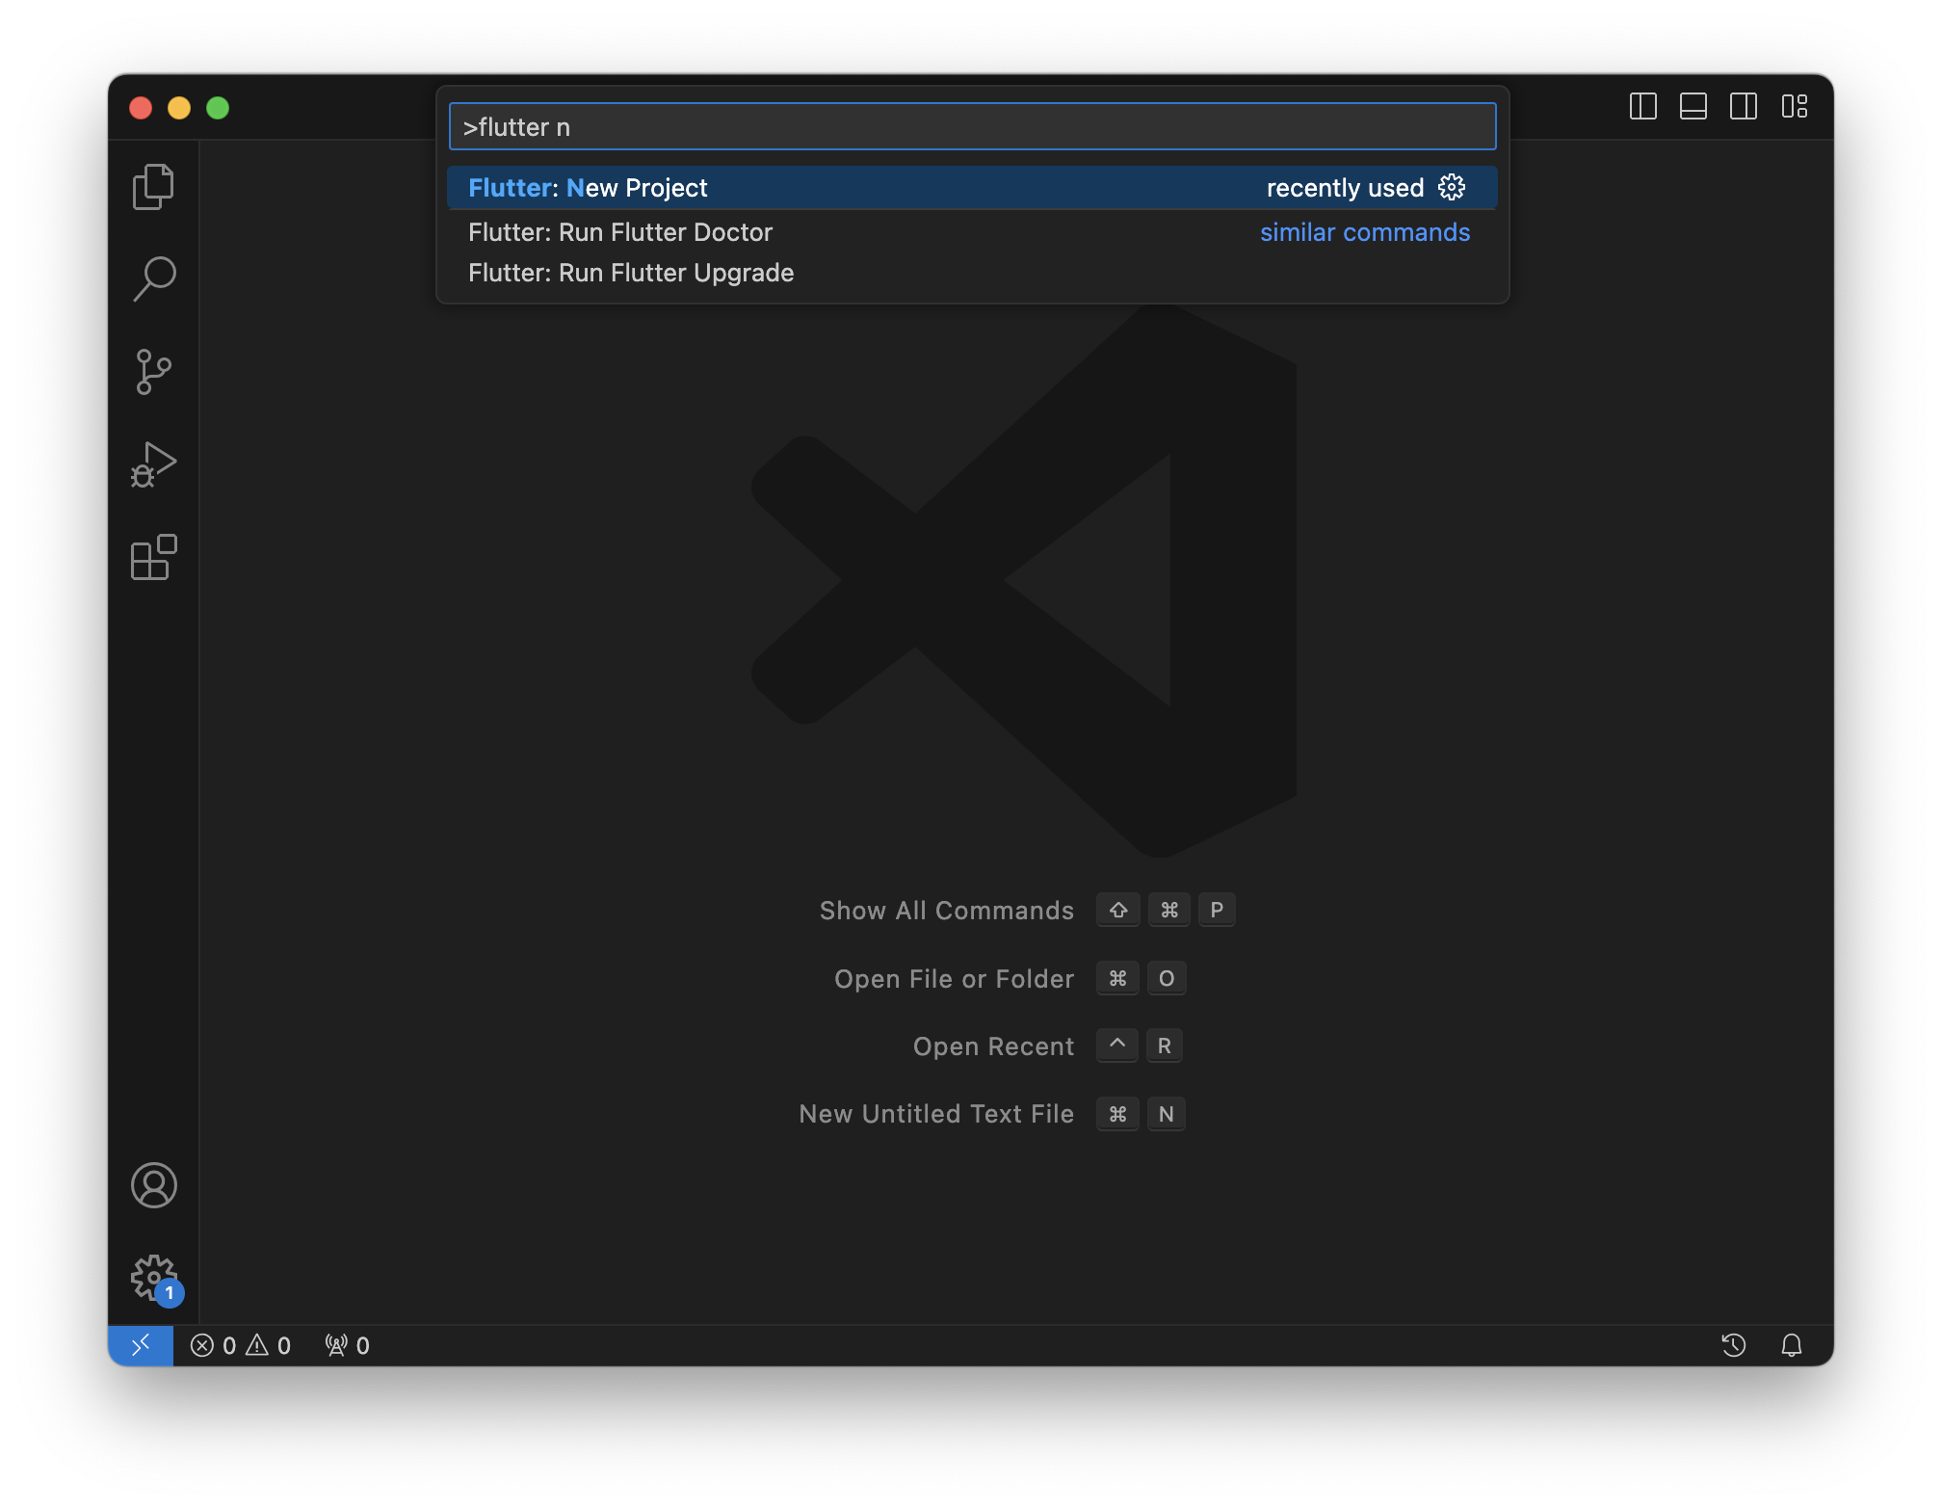Click the similar commands link

(x=1365, y=231)
